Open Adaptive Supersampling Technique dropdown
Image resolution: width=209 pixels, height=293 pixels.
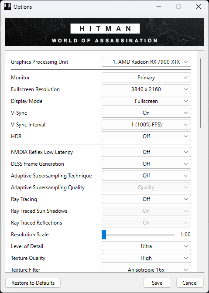coord(146,176)
